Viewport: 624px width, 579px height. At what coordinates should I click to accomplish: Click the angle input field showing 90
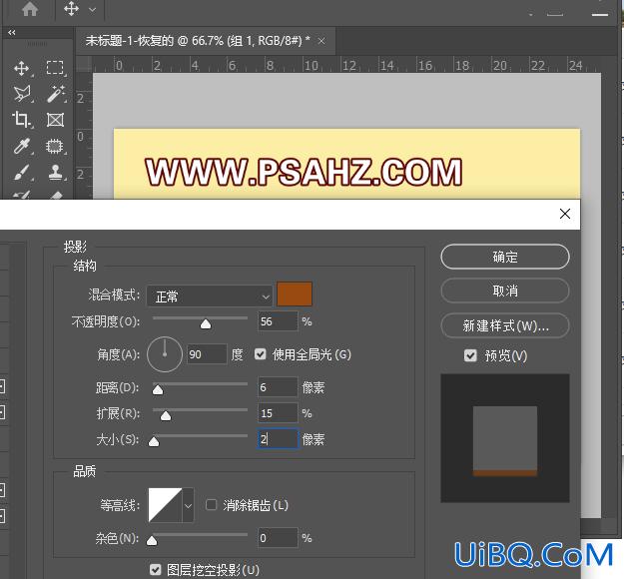tap(207, 354)
